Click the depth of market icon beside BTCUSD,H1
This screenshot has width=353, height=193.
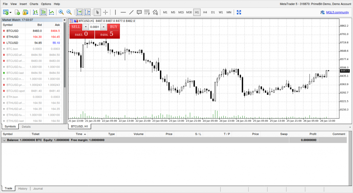76,21
